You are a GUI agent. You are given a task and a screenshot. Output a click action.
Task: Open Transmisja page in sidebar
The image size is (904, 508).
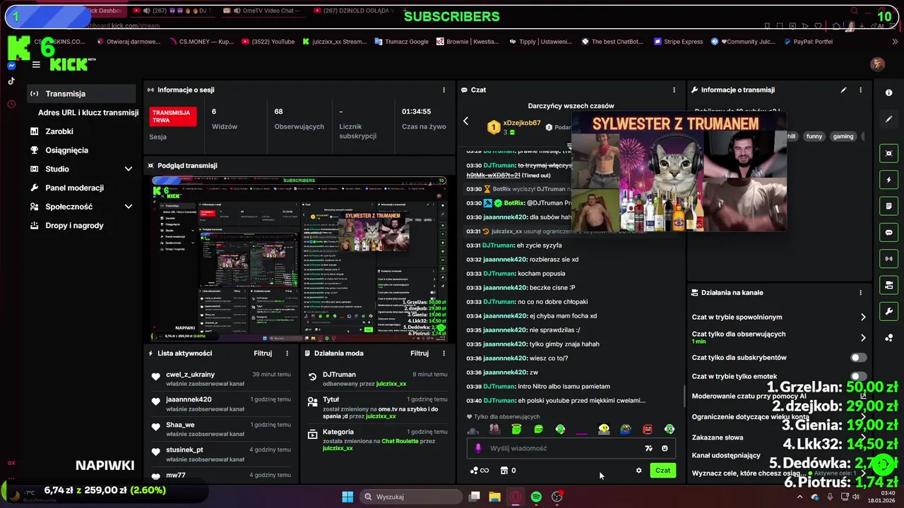81,94
